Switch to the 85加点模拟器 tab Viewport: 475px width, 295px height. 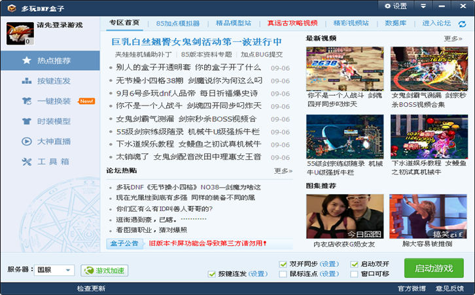pos(178,23)
